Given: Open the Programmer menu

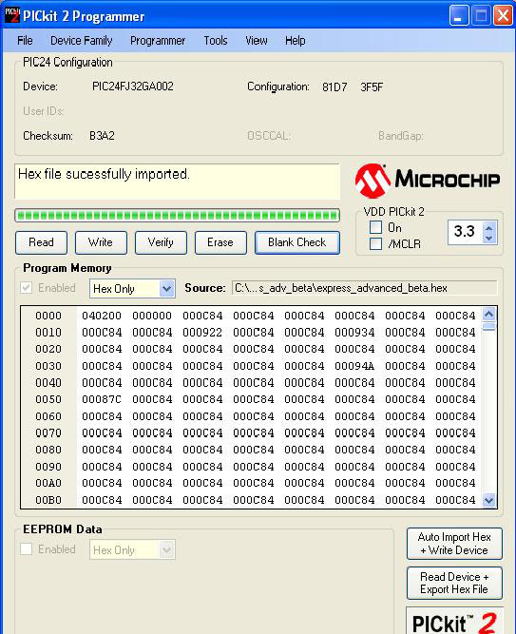Looking at the screenshot, I should point(158,41).
